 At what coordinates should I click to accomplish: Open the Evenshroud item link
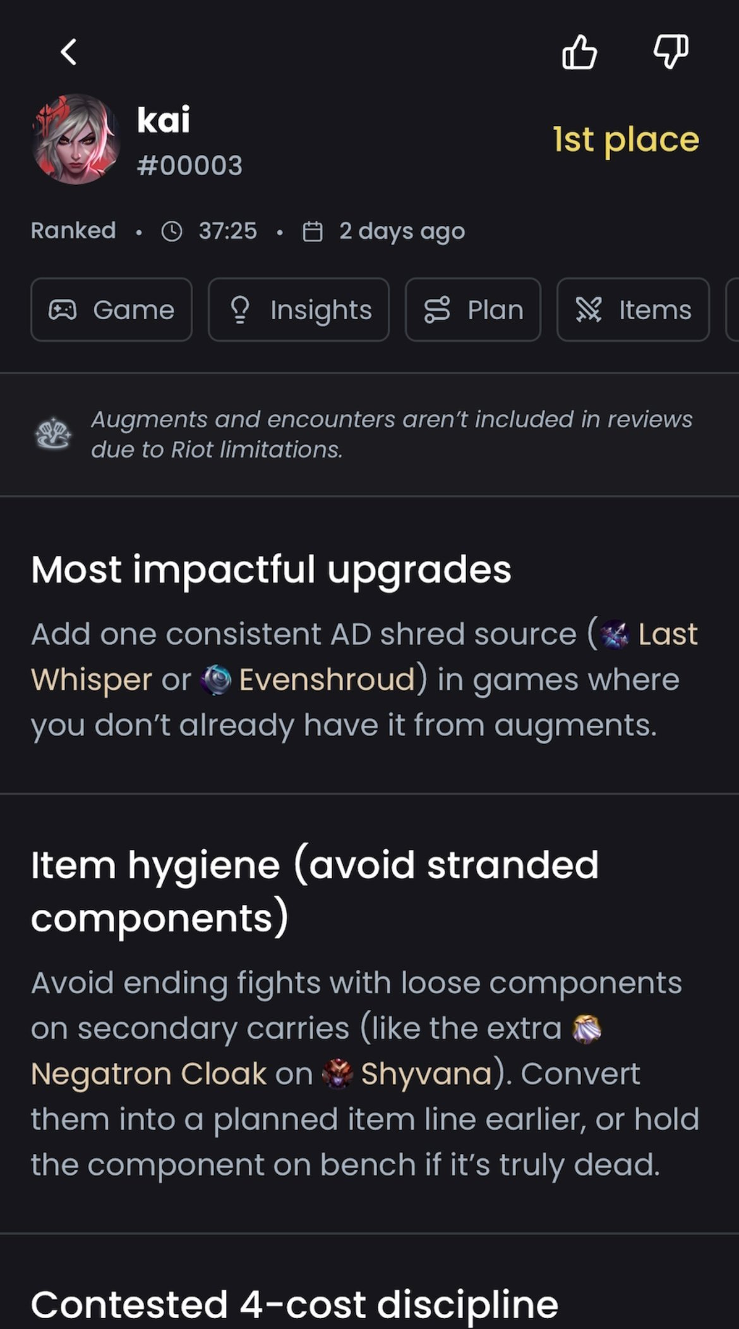coord(327,680)
